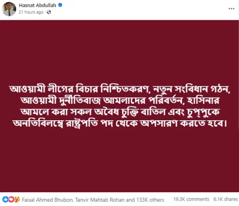Show the '133K others' reactions list
The image size is (239, 206).
point(150,200)
